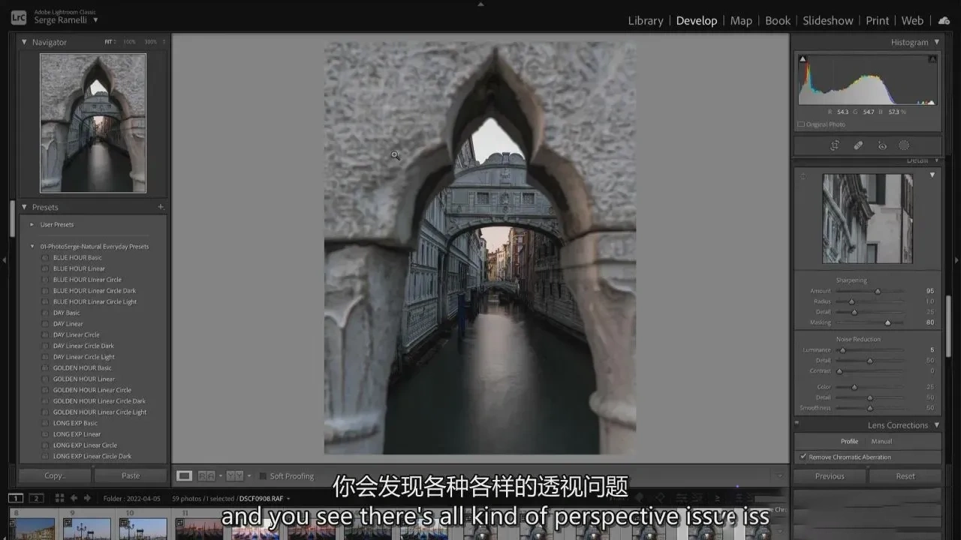Select the Healing bandage tool
961x540 pixels.
coord(858,145)
